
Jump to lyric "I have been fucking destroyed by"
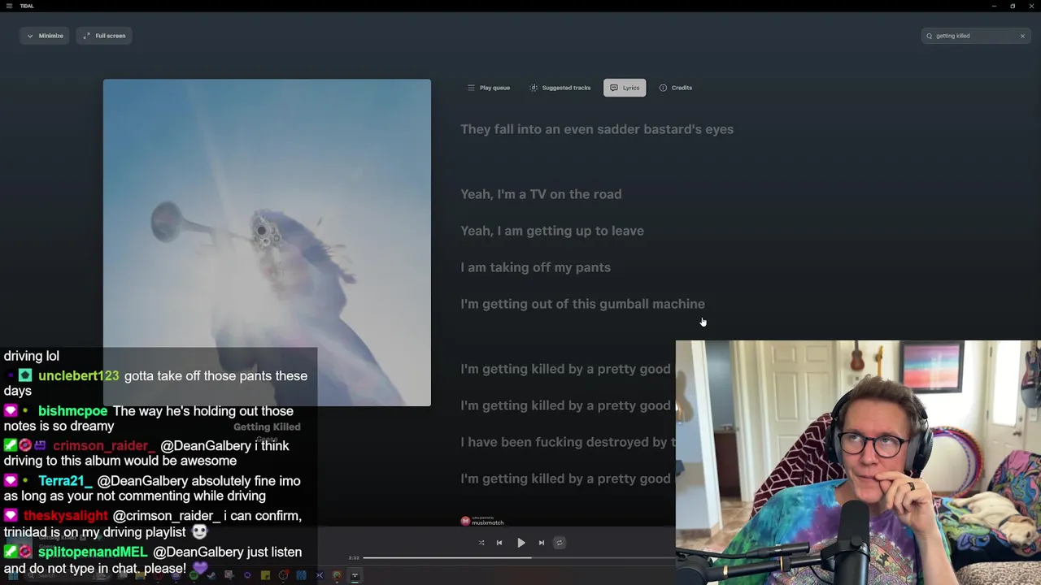point(568,442)
